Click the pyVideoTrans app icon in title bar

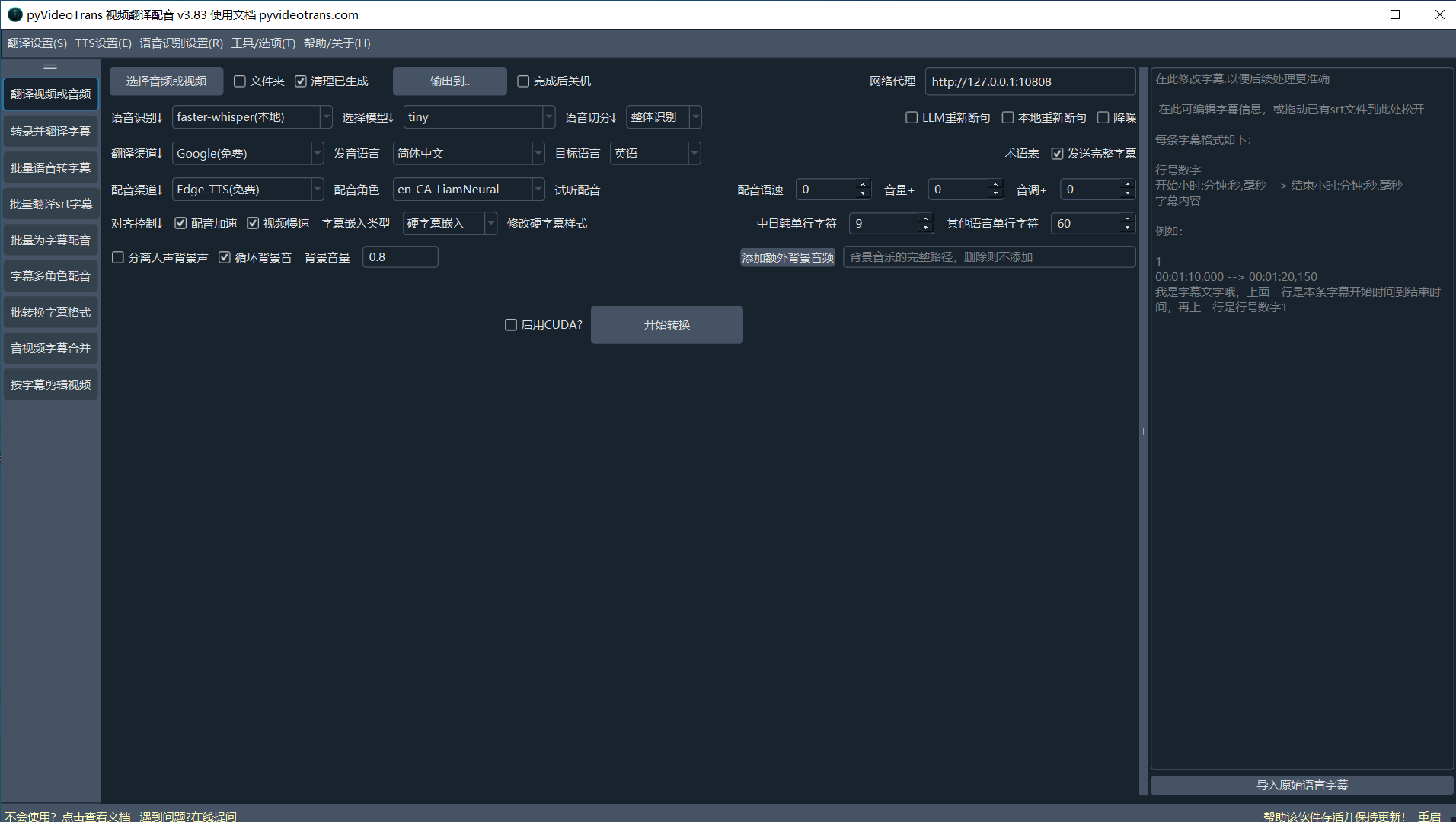click(14, 14)
